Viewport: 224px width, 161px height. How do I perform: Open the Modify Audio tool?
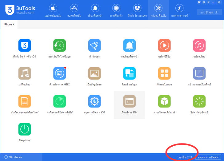pos(25,73)
